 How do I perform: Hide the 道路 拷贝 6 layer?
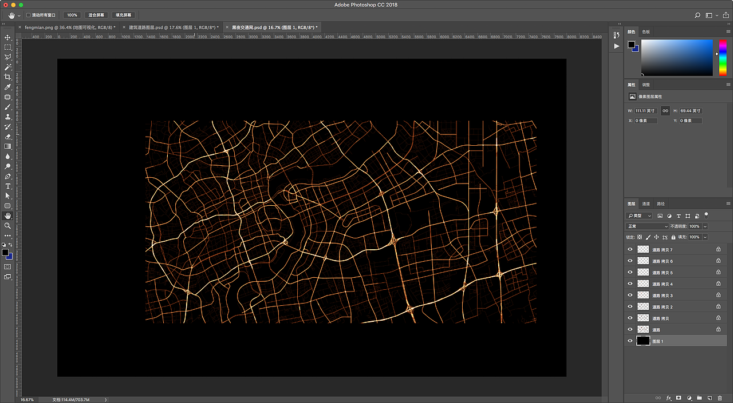630,261
